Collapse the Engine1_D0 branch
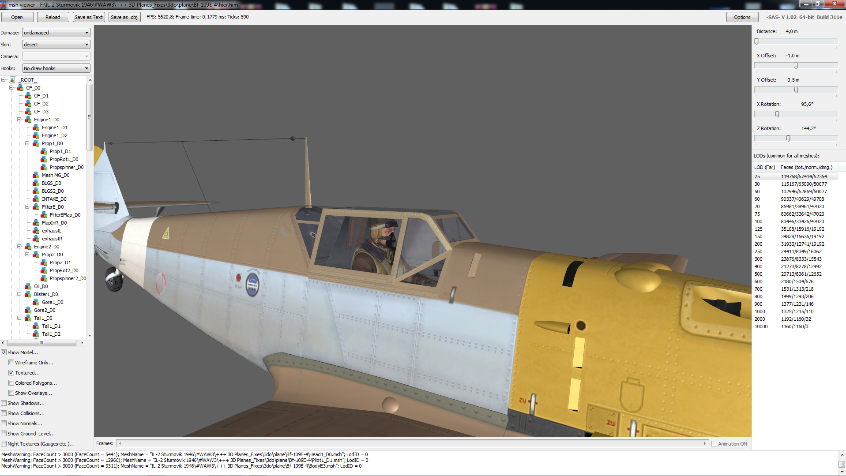Image resolution: width=846 pixels, height=476 pixels. coord(19,120)
